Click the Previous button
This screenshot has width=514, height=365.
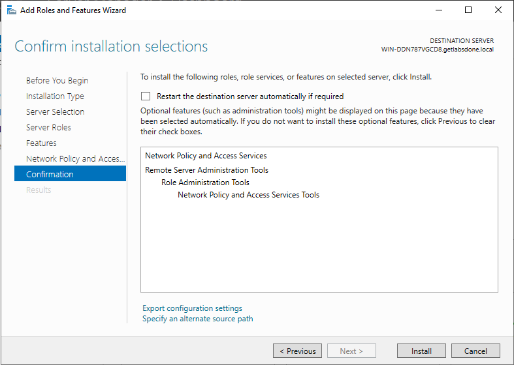click(297, 351)
